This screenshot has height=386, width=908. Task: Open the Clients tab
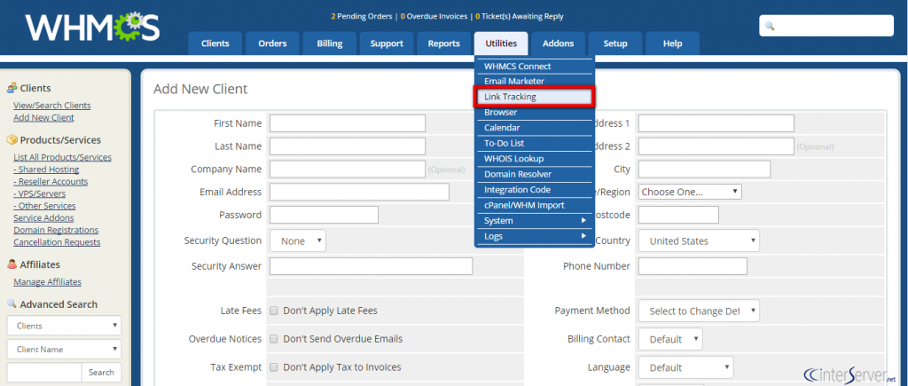click(x=215, y=43)
